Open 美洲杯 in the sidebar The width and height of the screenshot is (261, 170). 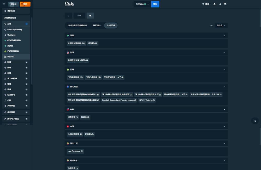[16, 46]
